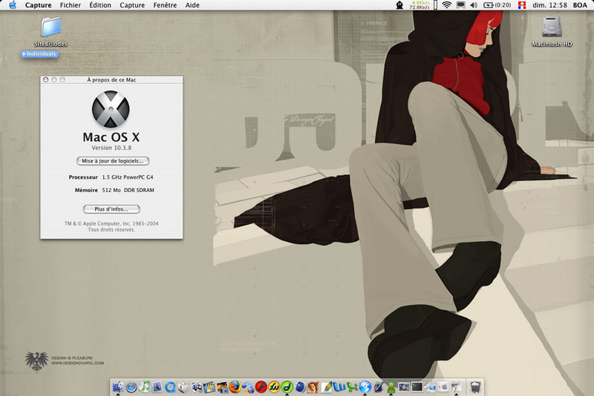This screenshot has height=396, width=594.
Task: Click the Wi-Fi AirPort menu bar icon
Action: pos(447,5)
